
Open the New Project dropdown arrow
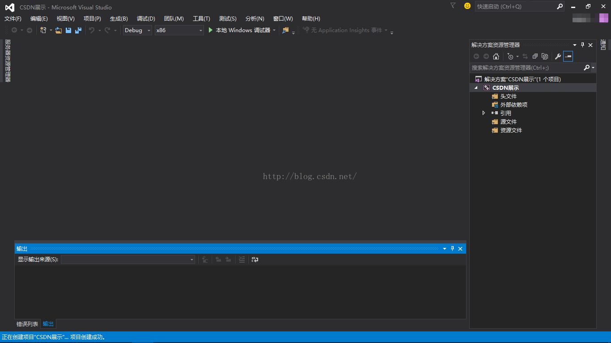(51, 30)
